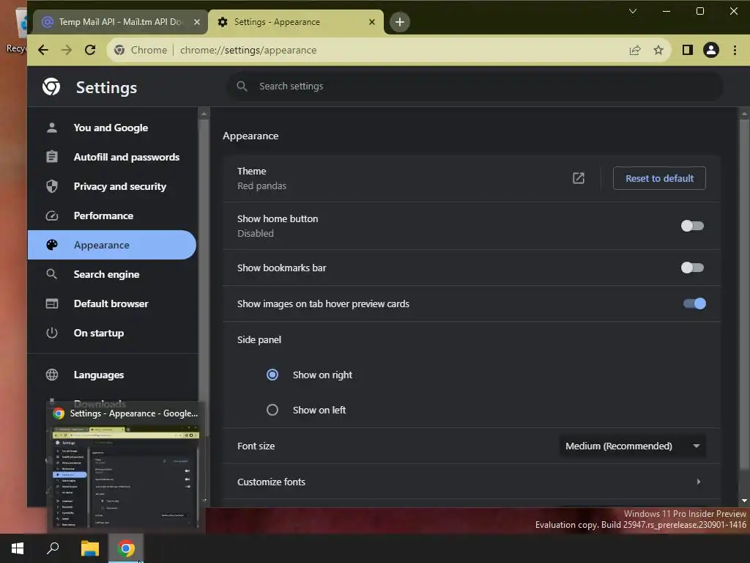Click the globe Languages icon
Viewport: 750px width, 563px height.
[52, 375]
